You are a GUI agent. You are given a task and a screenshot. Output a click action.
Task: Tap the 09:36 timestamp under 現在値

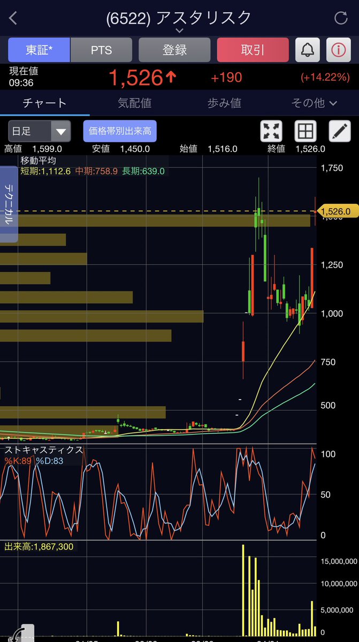[x=21, y=83]
